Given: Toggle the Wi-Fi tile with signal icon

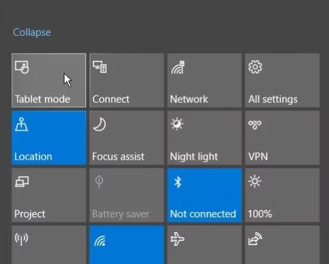Looking at the screenshot, I should 127,244.
